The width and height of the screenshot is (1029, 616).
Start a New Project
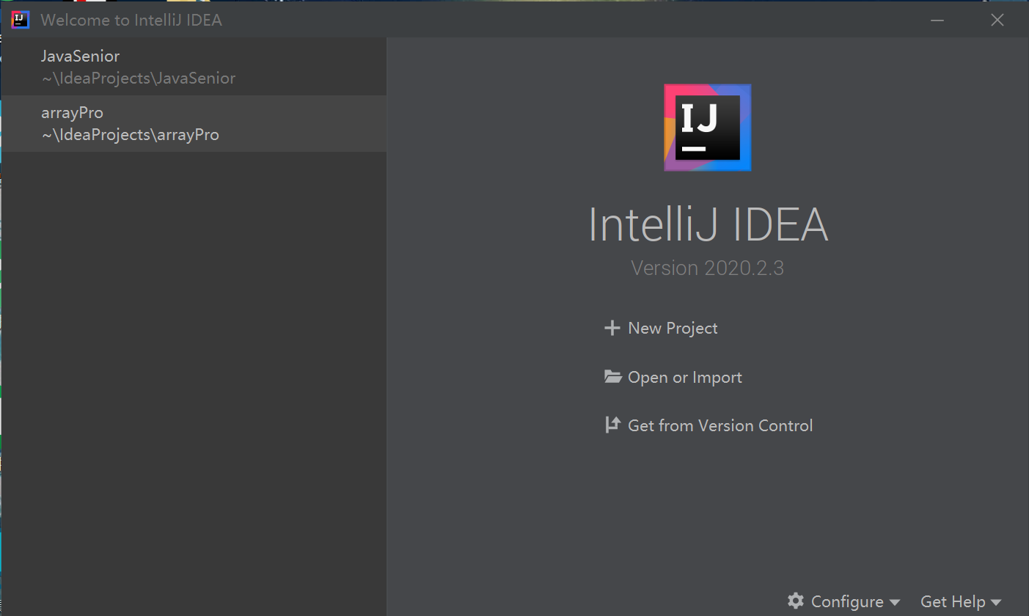coord(672,328)
